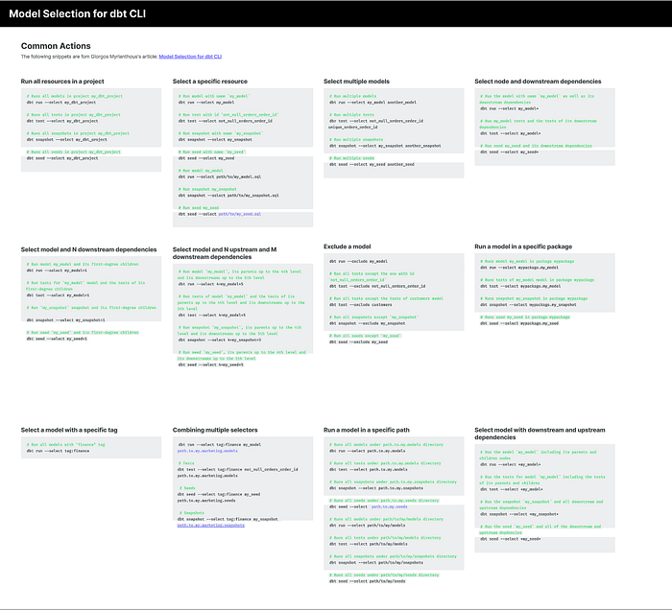
Task: Click the blue 'path/to/my_seed.sql' link
Action: click(x=240, y=214)
